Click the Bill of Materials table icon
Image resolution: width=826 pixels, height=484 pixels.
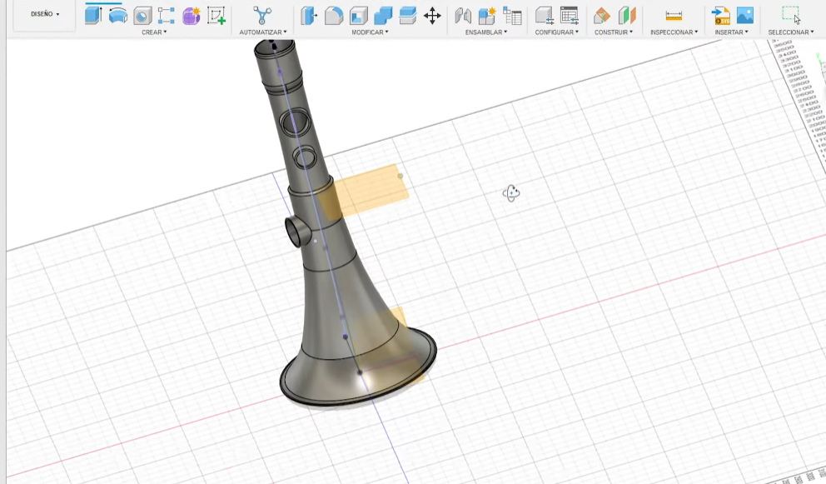512,16
